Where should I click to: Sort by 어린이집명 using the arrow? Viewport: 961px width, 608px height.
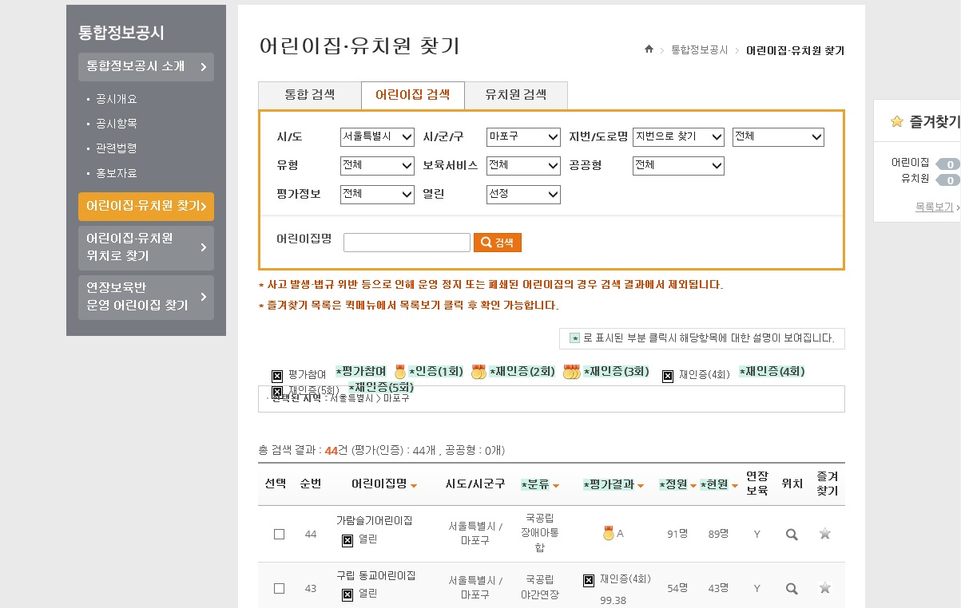pyautogui.click(x=413, y=486)
